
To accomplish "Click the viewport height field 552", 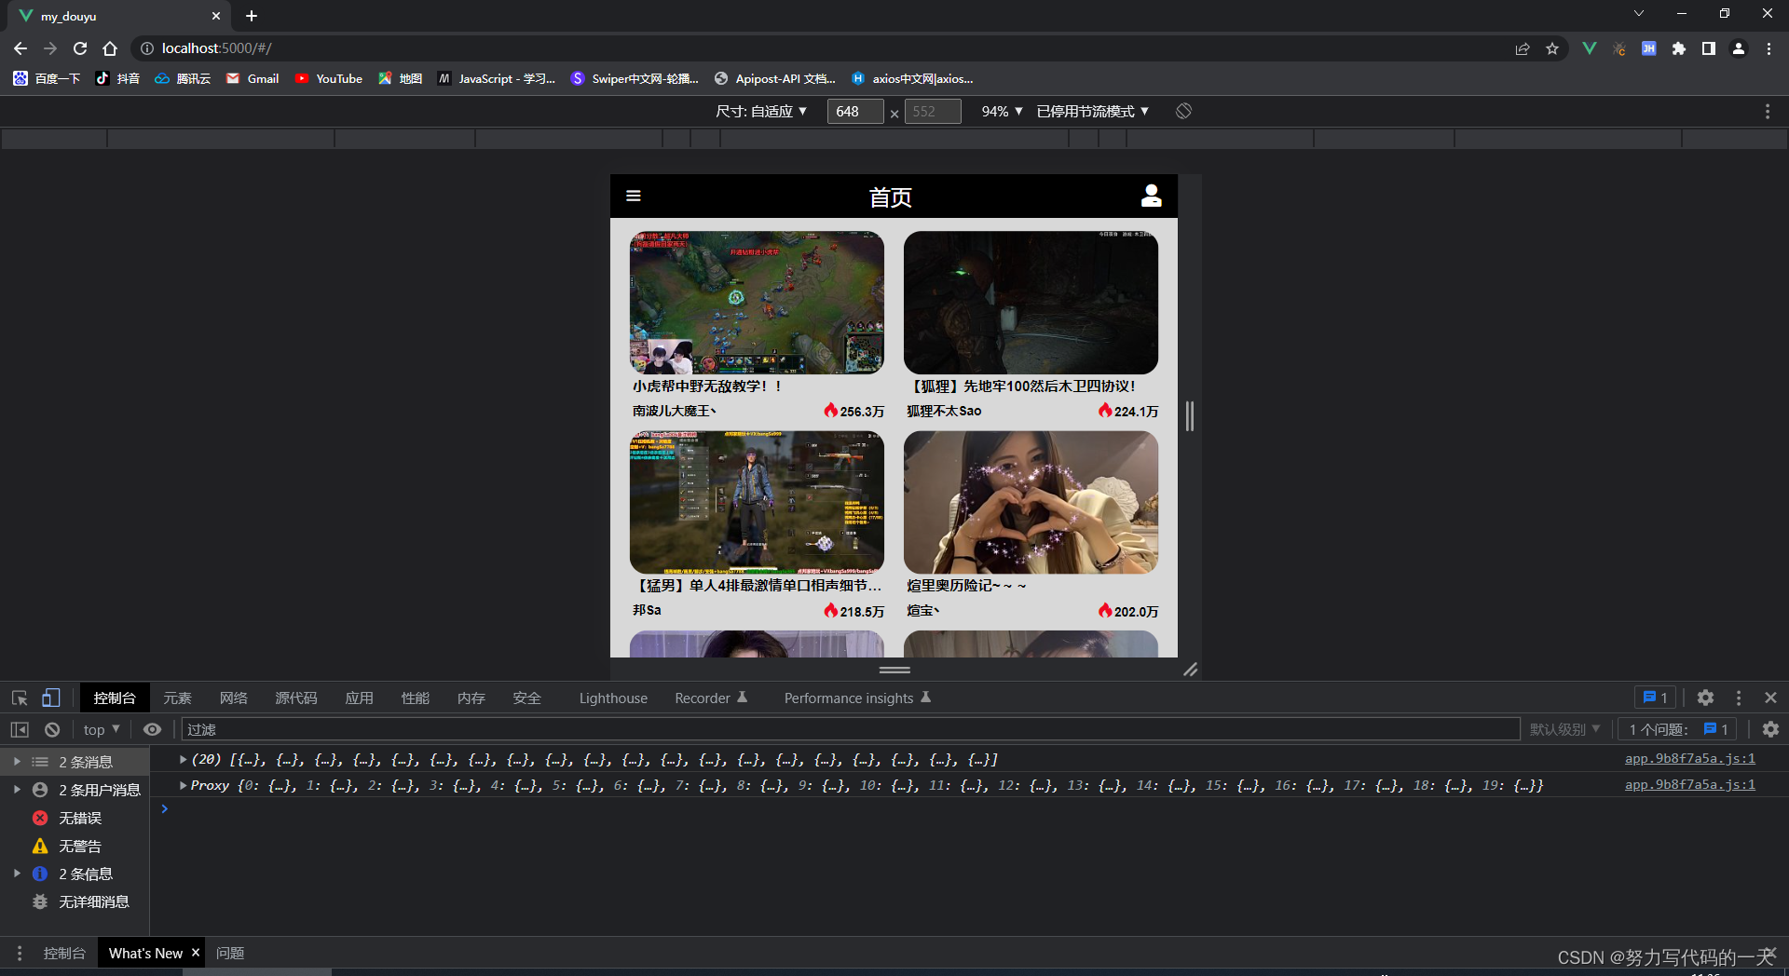I will point(933,111).
